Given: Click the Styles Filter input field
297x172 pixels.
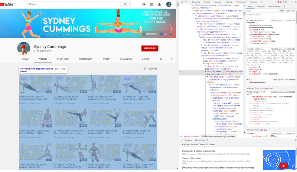Looking at the screenshot, I should pos(262,11).
